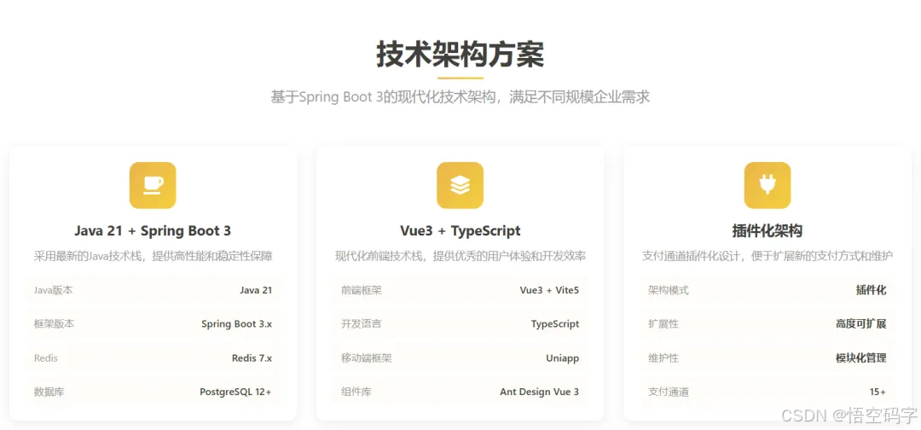Click the 架构模式 label
This screenshot has height=430, width=921.
coord(669,289)
